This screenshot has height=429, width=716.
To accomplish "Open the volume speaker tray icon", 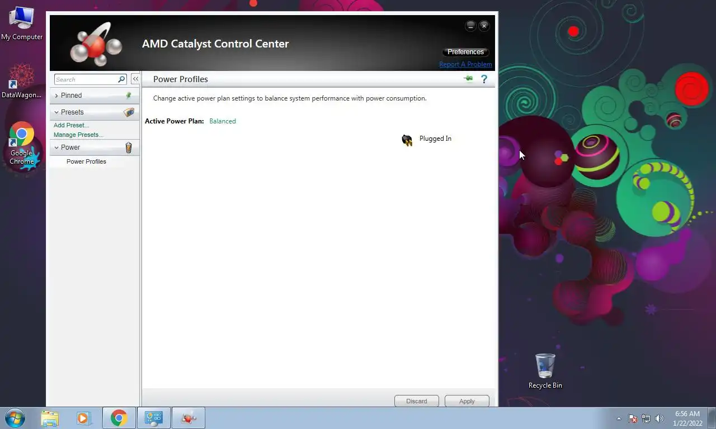I will click(660, 418).
